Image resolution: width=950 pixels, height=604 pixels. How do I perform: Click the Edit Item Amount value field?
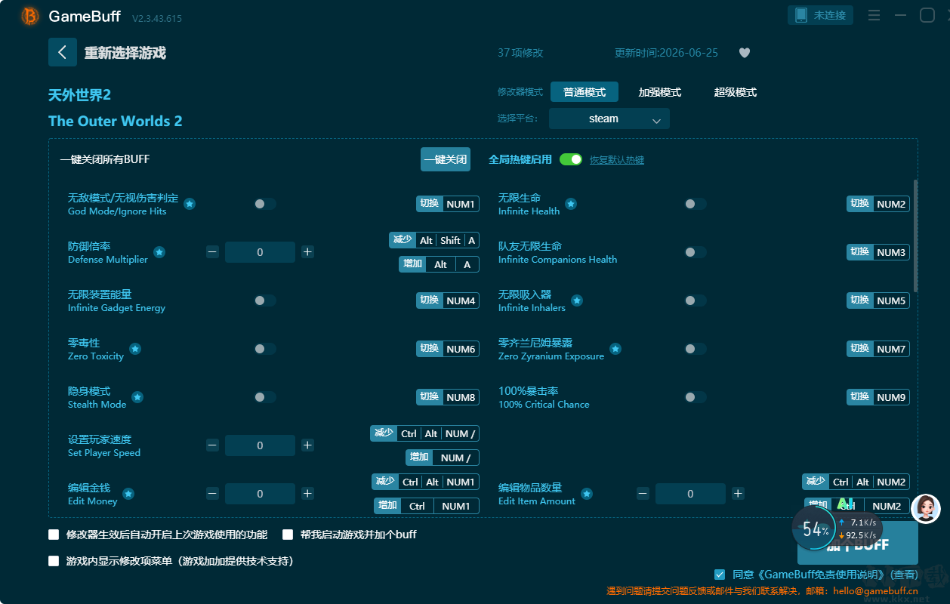click(x=690, y=494)
